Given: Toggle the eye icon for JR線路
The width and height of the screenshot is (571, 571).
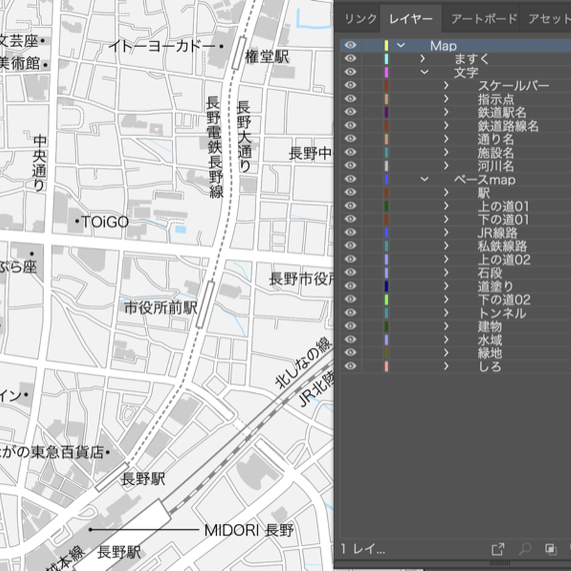Looking at the screenshot, I should [350, 232].
